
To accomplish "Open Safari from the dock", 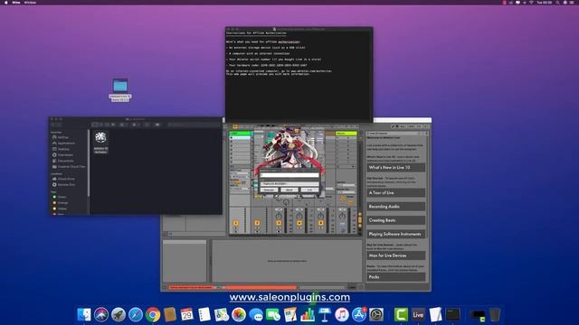I will (136, 315).
